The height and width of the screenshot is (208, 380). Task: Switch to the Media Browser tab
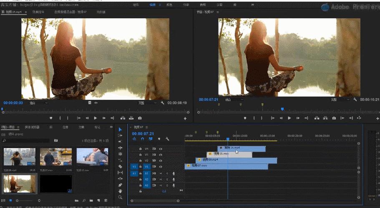click(x=32, y=127)
